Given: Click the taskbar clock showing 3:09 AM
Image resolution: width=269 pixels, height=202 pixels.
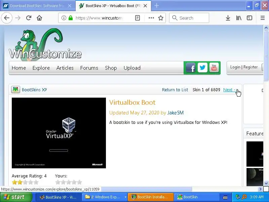Looking at the screenshot, I should 257,197.
